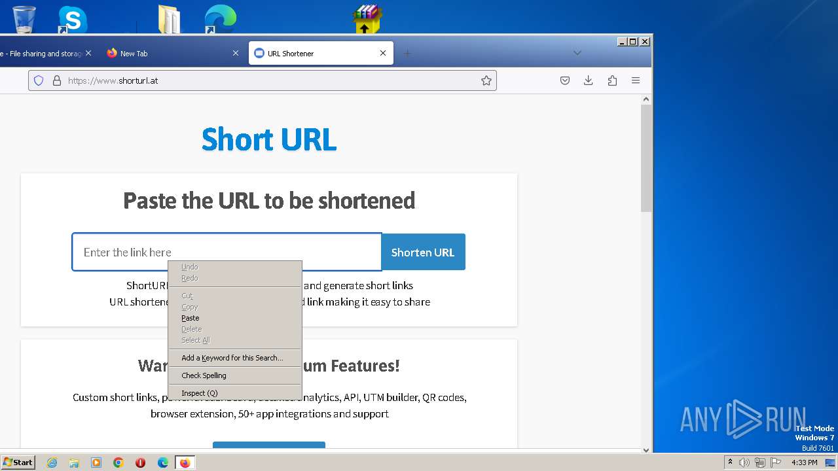Click the tracking protection shield icon
838x471 pixels.
click(39, 80)
